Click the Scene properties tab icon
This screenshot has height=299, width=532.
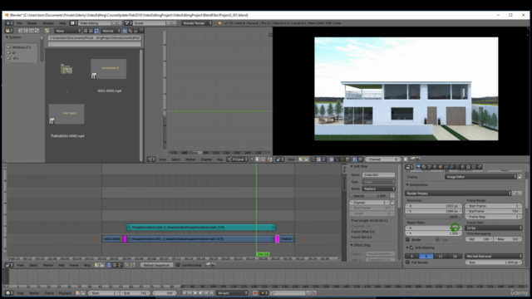[430, 167]
